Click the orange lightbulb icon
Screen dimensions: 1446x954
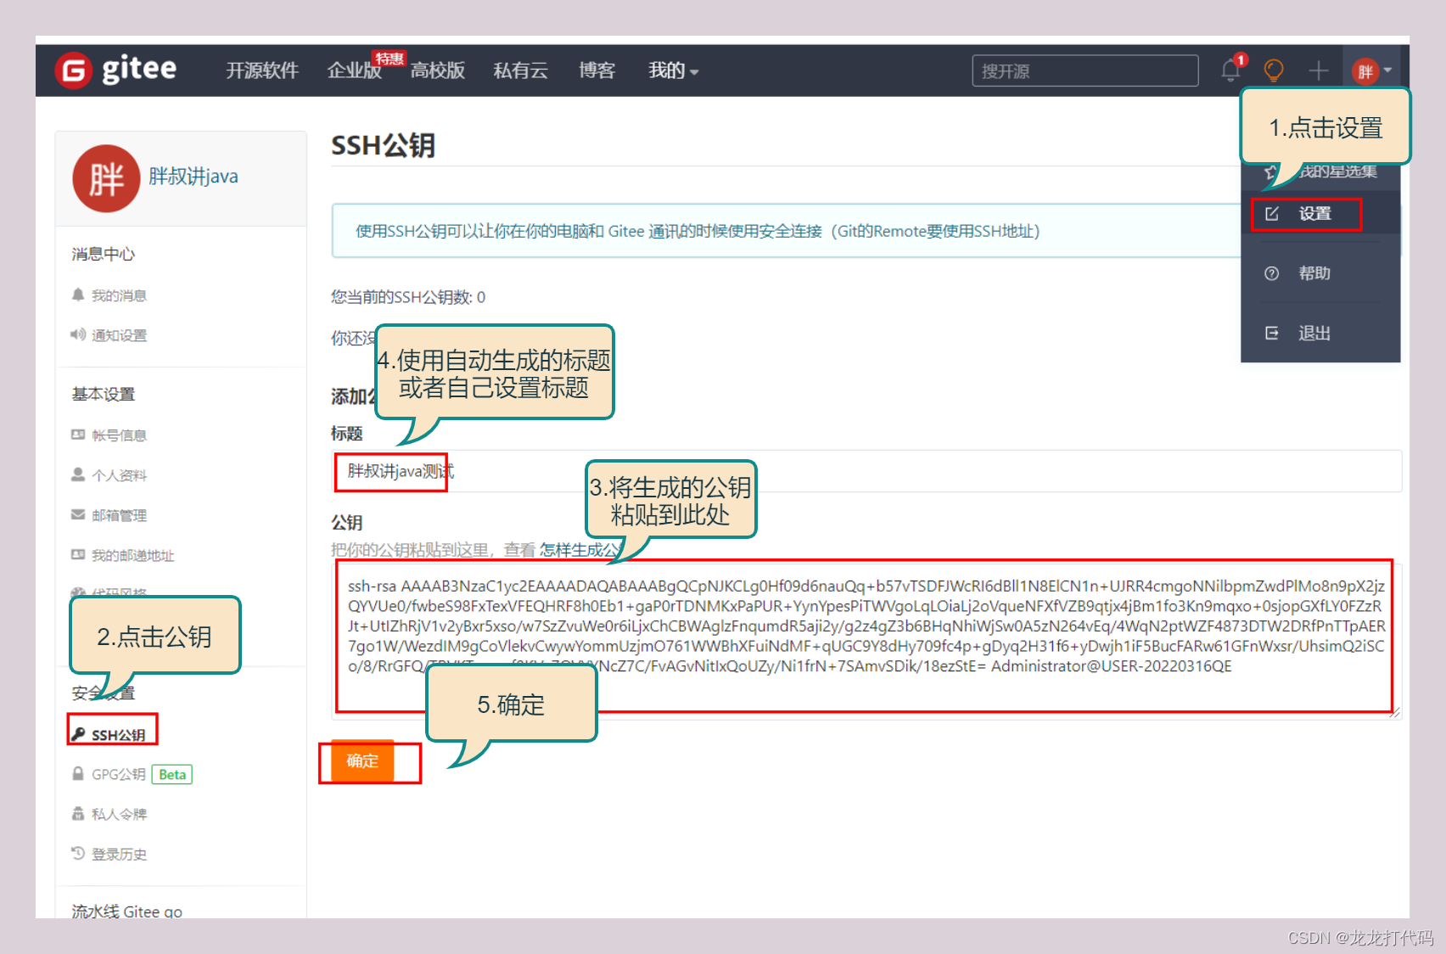[1273, 70]
